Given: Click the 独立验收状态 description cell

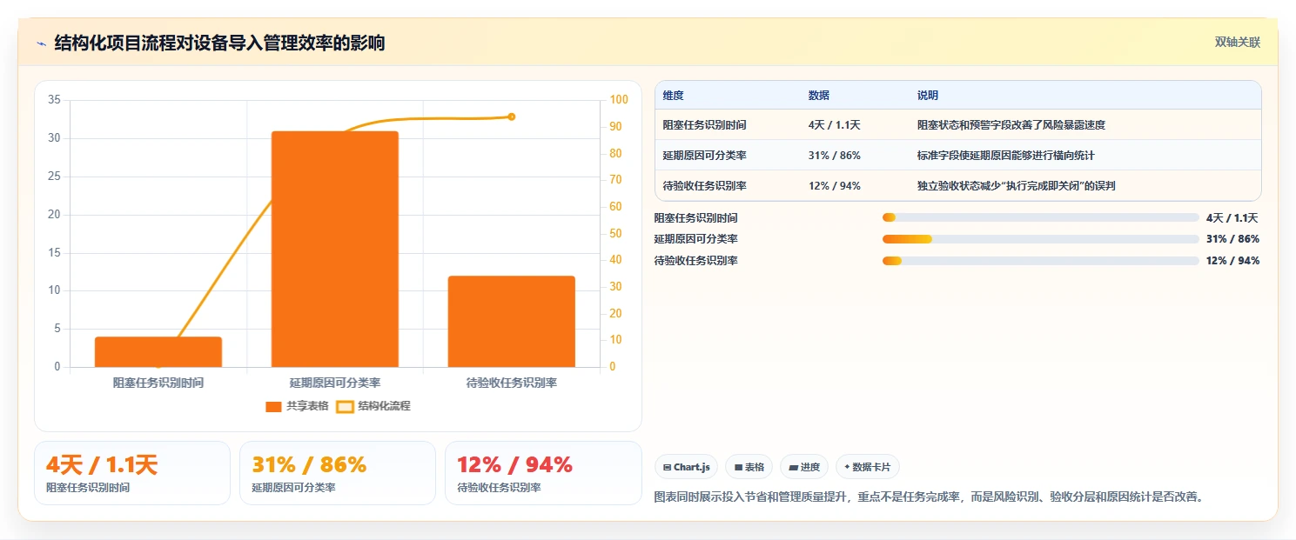Looking at the screenshot, I should click(x=1017, y=186).
